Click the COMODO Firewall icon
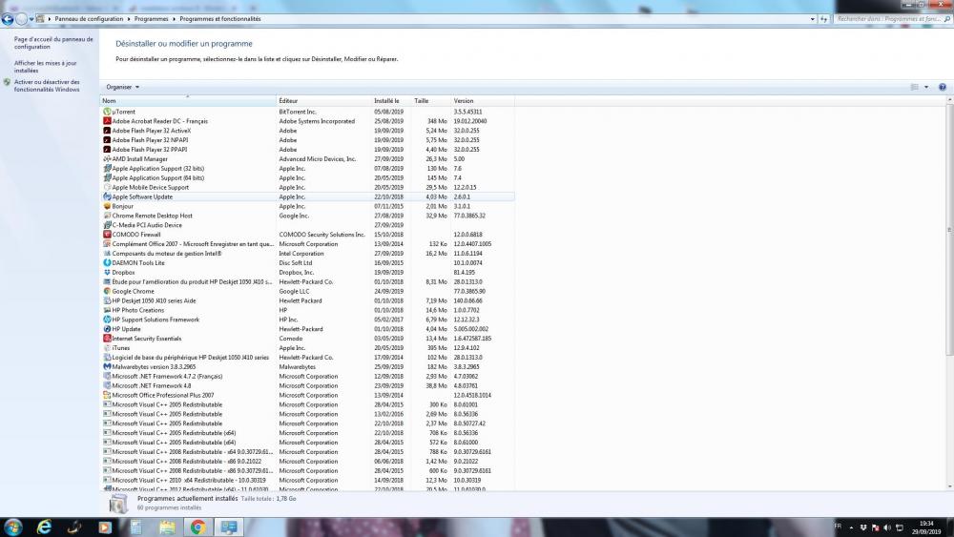Screen dimensions: 954x537 tap(107, 235)
